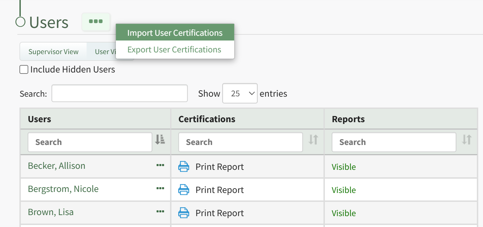The height and width of the screenshot is (227, 483).
Task: Select Export User Certifications
Action: click(x=175, y=49)
